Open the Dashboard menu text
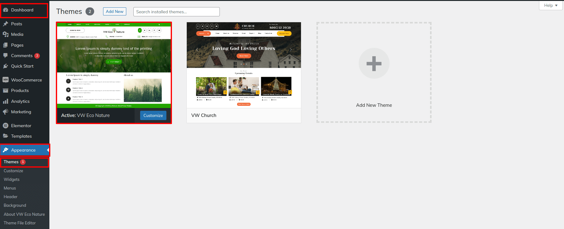 (22, 10)
